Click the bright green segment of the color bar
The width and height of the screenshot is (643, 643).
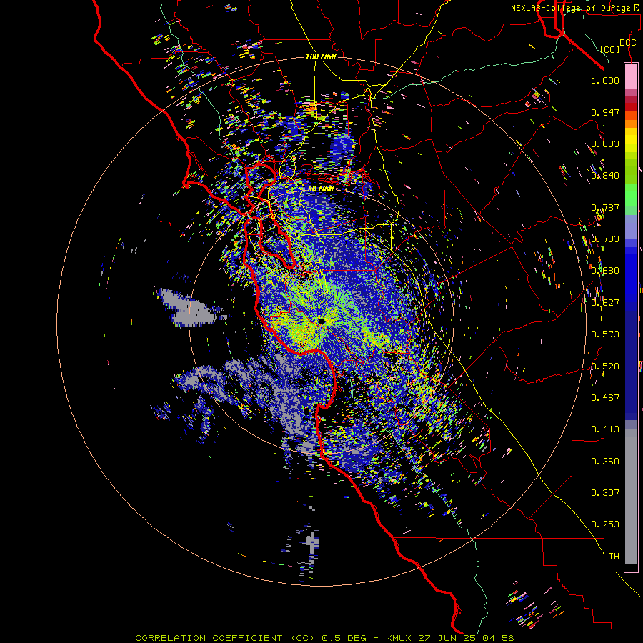pyautogui.click(x=631, y=195)
